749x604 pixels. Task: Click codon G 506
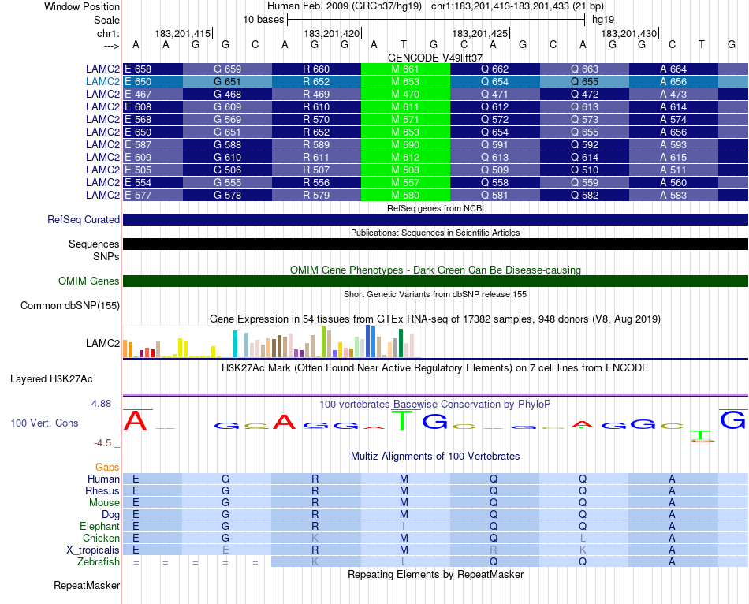click(227, 170)
